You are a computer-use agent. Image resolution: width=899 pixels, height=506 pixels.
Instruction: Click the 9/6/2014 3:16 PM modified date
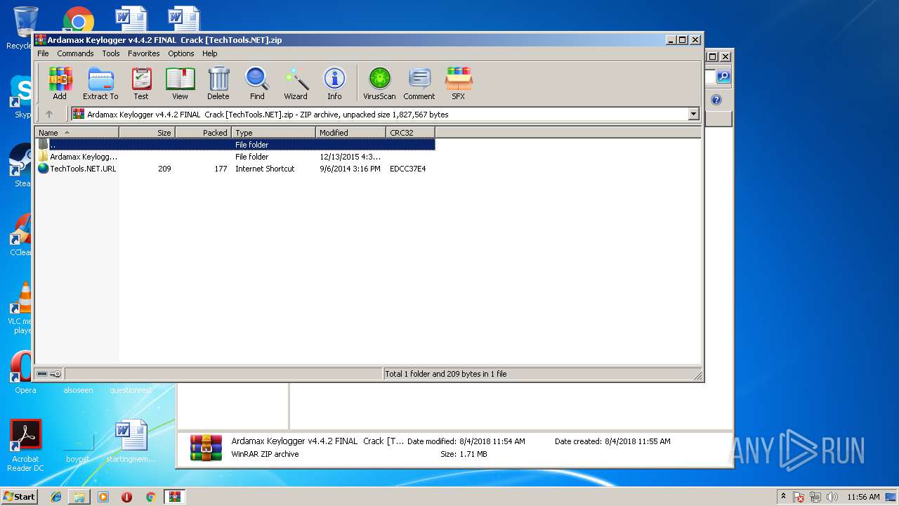(350, 169)
